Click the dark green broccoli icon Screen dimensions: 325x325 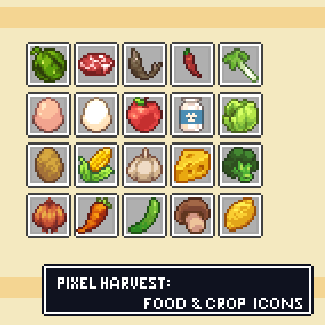pos(240,165)
